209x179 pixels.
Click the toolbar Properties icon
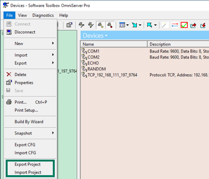point(69,25)
